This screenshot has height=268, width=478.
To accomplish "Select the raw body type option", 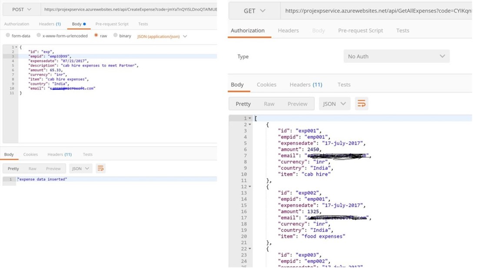I will (96, 36).
